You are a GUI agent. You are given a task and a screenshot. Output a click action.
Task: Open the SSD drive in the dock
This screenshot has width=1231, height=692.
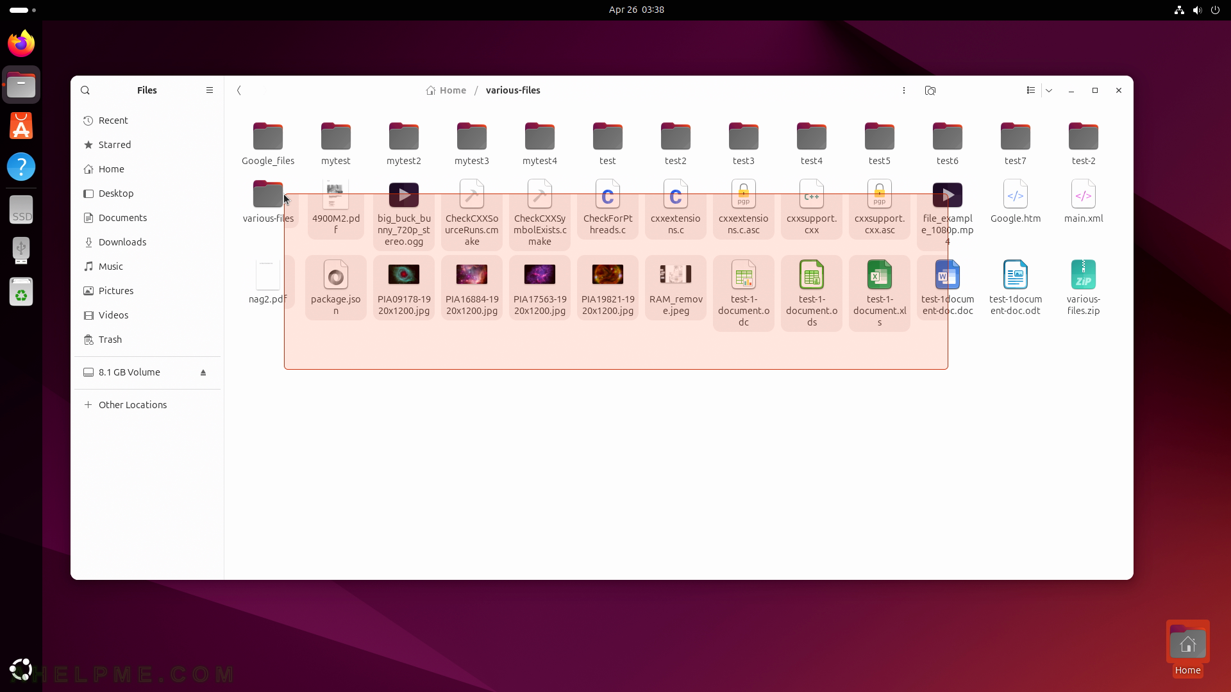[21, 210]
